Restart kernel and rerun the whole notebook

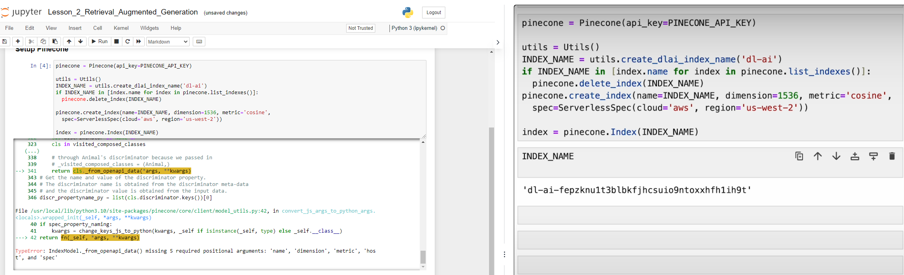(138, 42)
